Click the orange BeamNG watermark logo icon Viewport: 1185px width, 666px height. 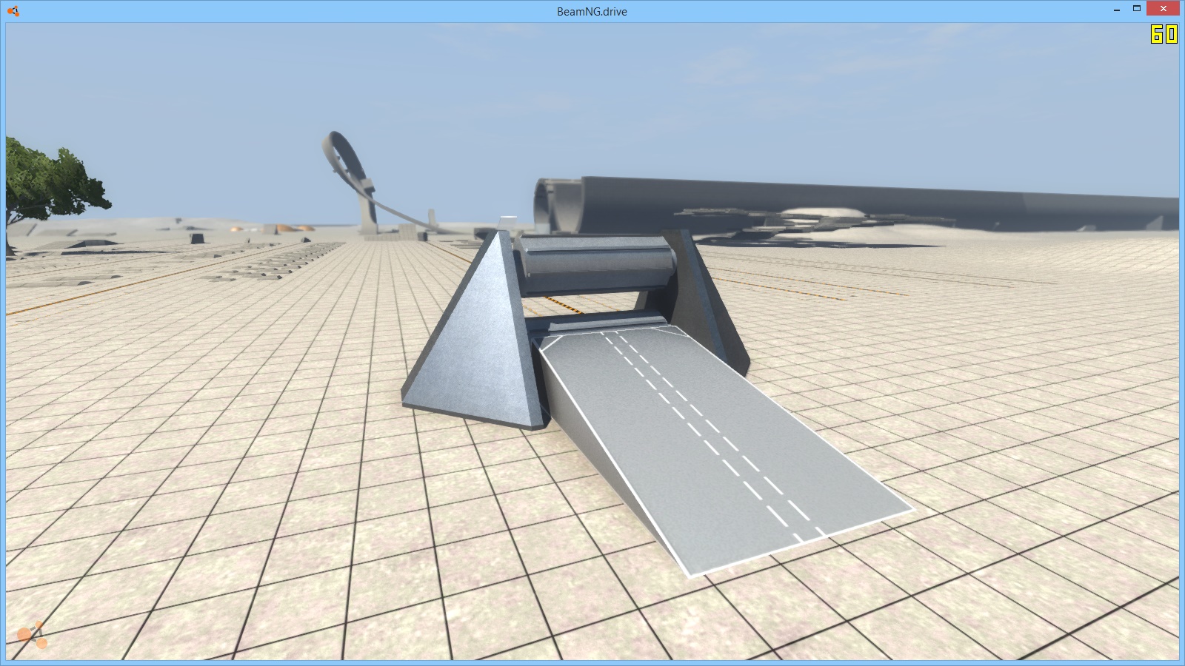coord(33,636)
